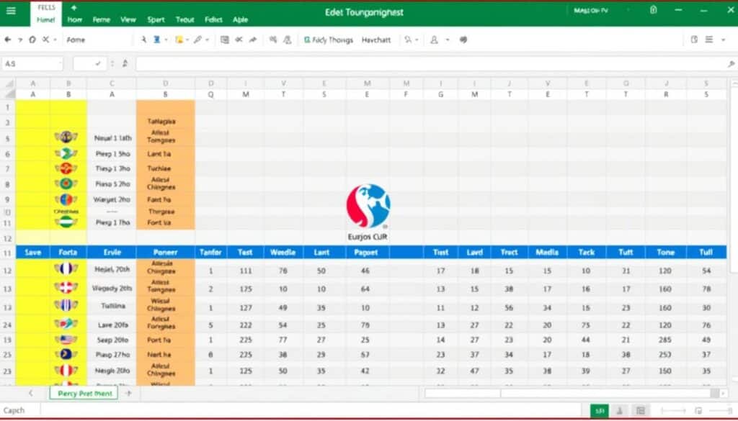
Task: Click the search icon at the formula bar's right end
Action: point(731,64)
